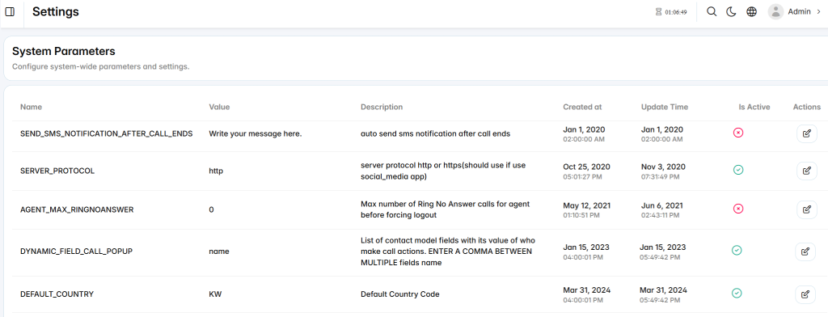Edit the AGENT_MAX_RINGNOANSWER parameter
828x317 pixels.
point(806,209)
